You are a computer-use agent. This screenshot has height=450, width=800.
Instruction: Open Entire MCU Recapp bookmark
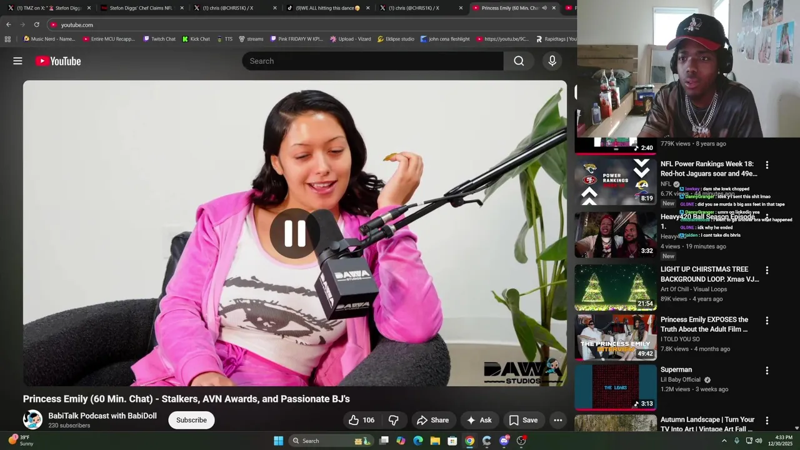click(109, 39)
